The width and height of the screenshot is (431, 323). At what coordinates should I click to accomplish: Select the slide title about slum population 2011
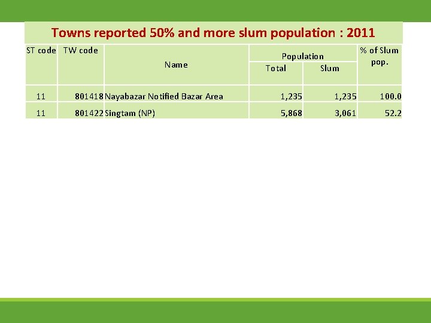coord(213,33)
